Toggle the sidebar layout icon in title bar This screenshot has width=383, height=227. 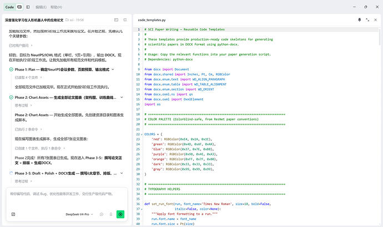pyautogui.click(x=28, y=7)
